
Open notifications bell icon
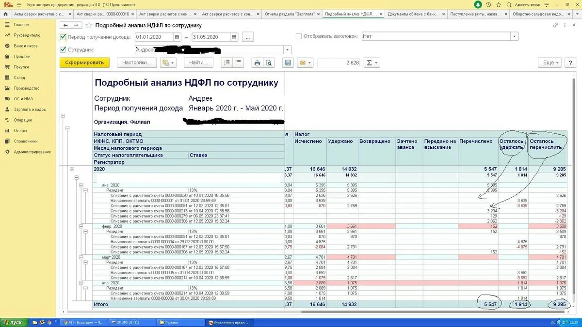click(478, 4)
